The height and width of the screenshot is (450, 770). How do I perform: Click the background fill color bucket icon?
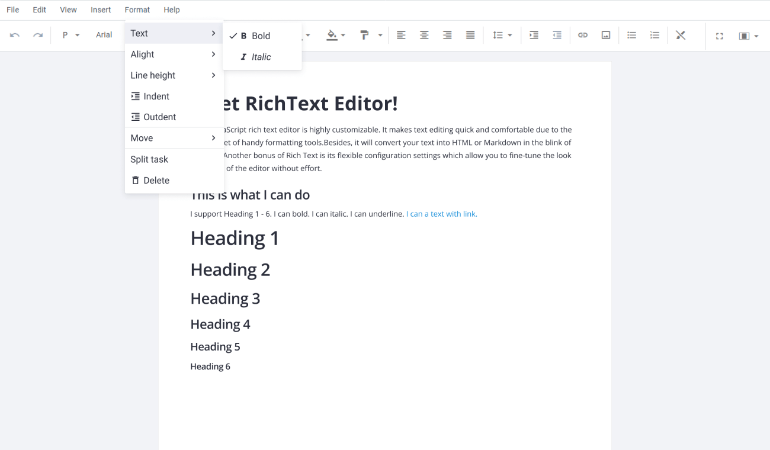coord(332,36)
